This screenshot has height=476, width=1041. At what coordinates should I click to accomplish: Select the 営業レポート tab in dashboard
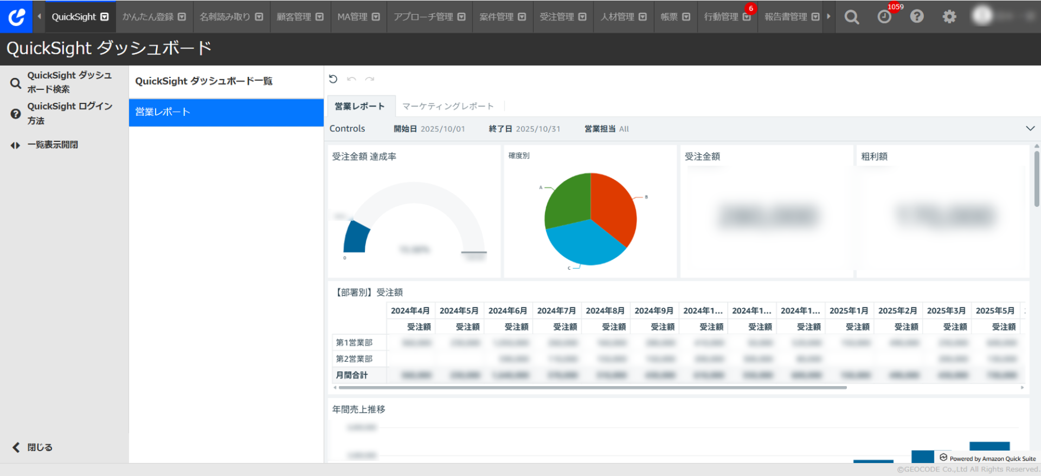point(359,106)
